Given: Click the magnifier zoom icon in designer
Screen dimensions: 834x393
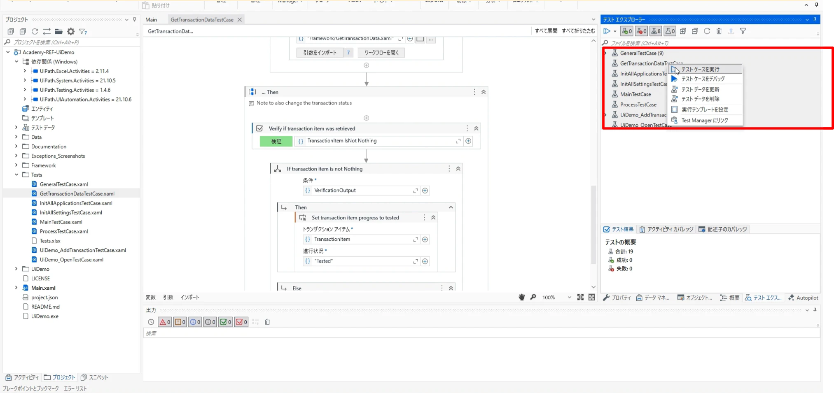Looking at the screenshot, I should pyautogui.click(x=533, y=297).
